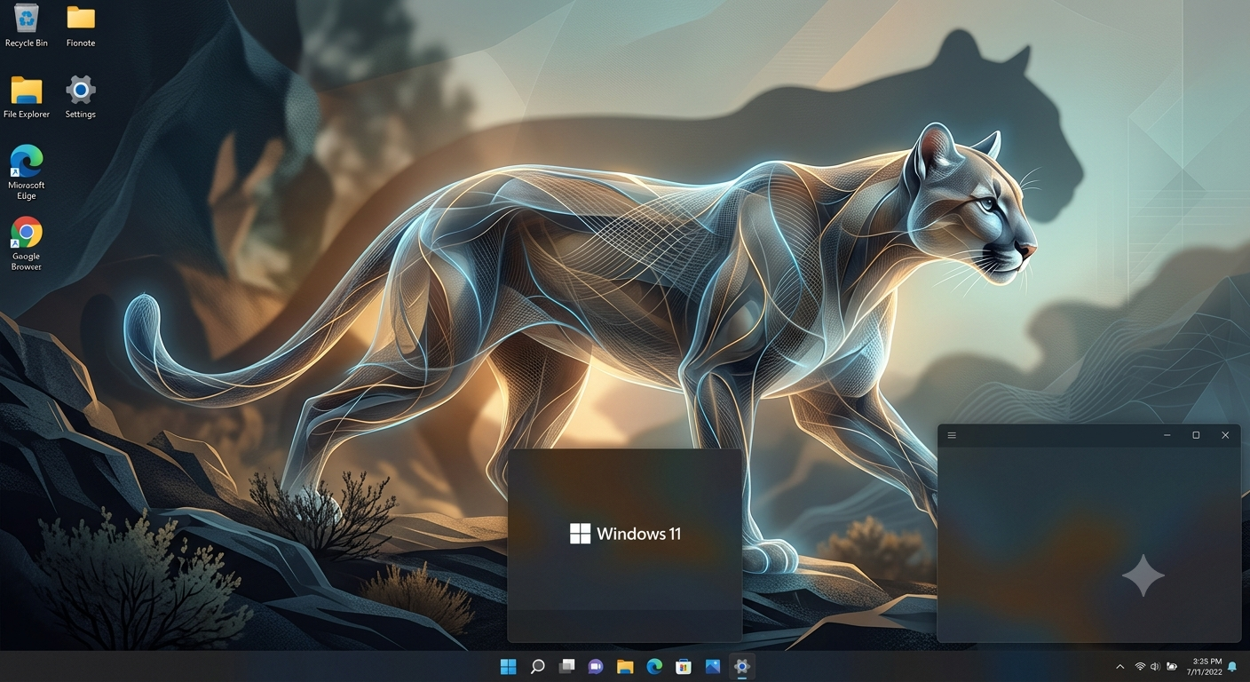
Task: Launch Microsoft Edge from the taskbar
Action: [654, 667]
